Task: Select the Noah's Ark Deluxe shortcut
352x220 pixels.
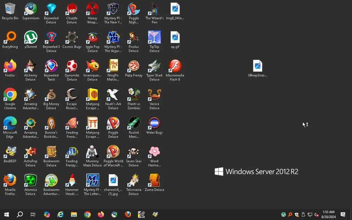Action: pos(113,99)
